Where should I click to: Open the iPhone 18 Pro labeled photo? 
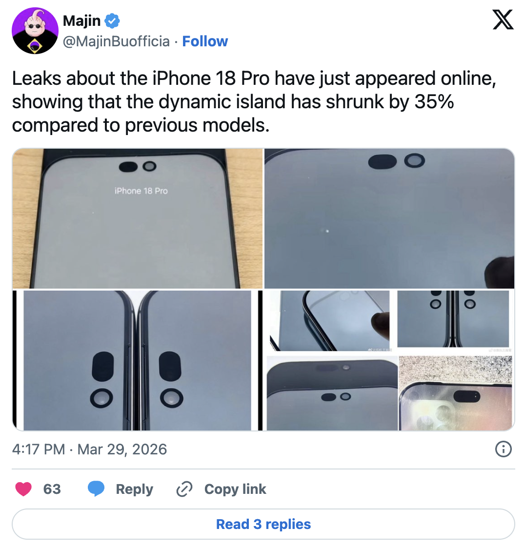(x=137, y=218)
